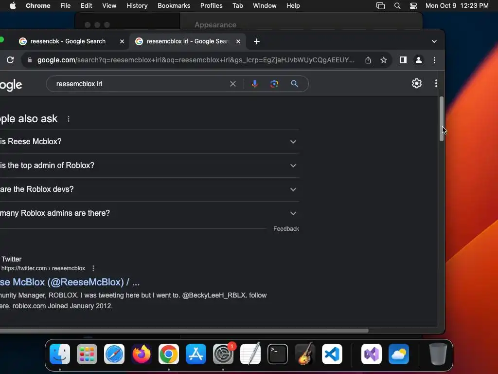Open the View menu
The height and width of the screenshot is (374, 498).
109,6
